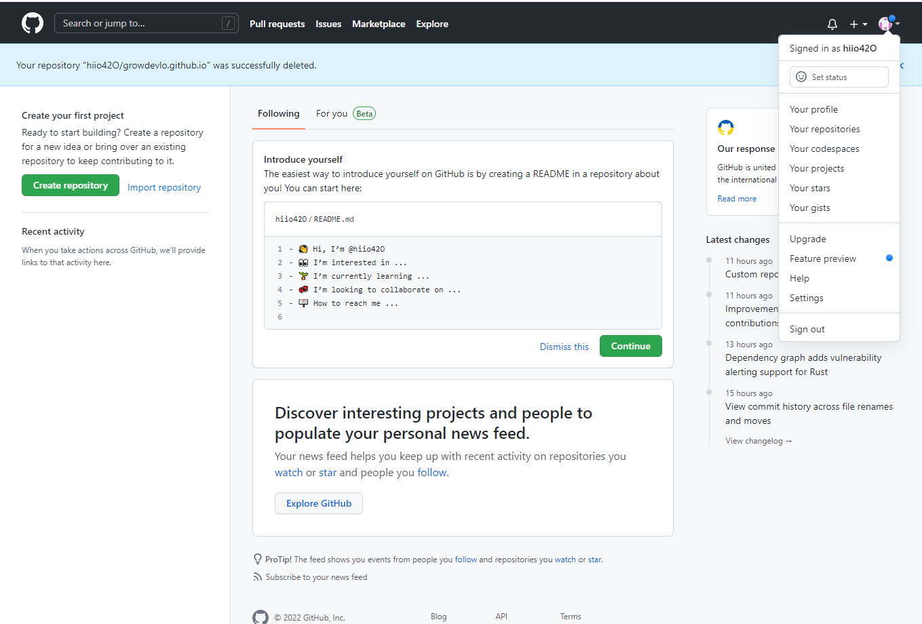Open Pull requests in top navigation
922x624 pixels.
pyautogui.click(x=277, y=24)
